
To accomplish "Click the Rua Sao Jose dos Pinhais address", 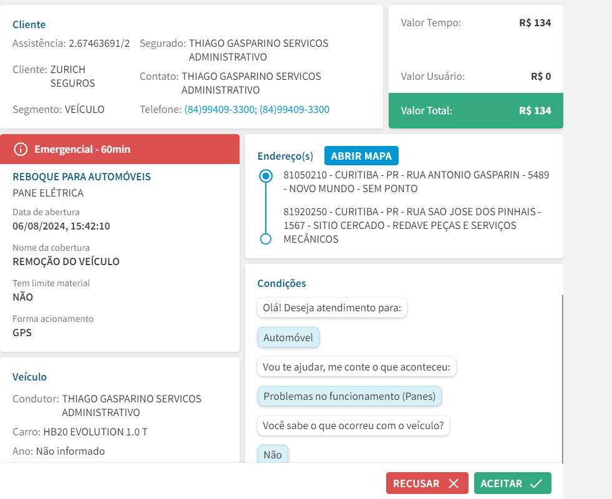I will pos(412,225).
